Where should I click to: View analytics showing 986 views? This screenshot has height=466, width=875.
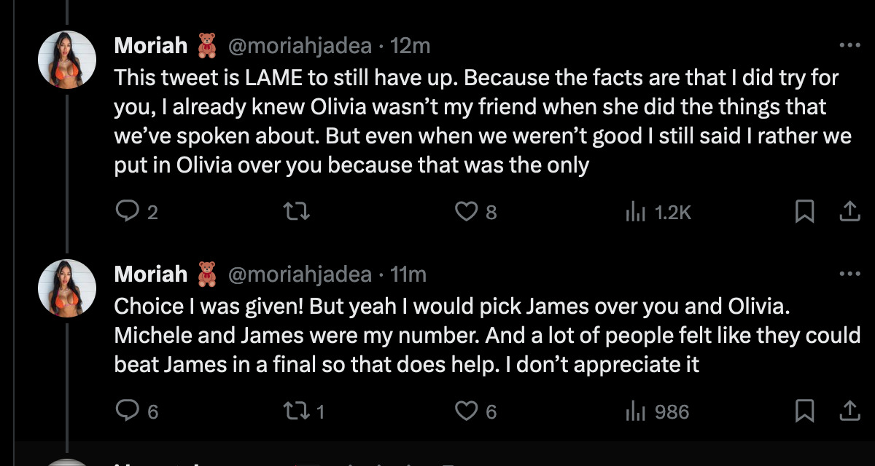pos(657,411)
